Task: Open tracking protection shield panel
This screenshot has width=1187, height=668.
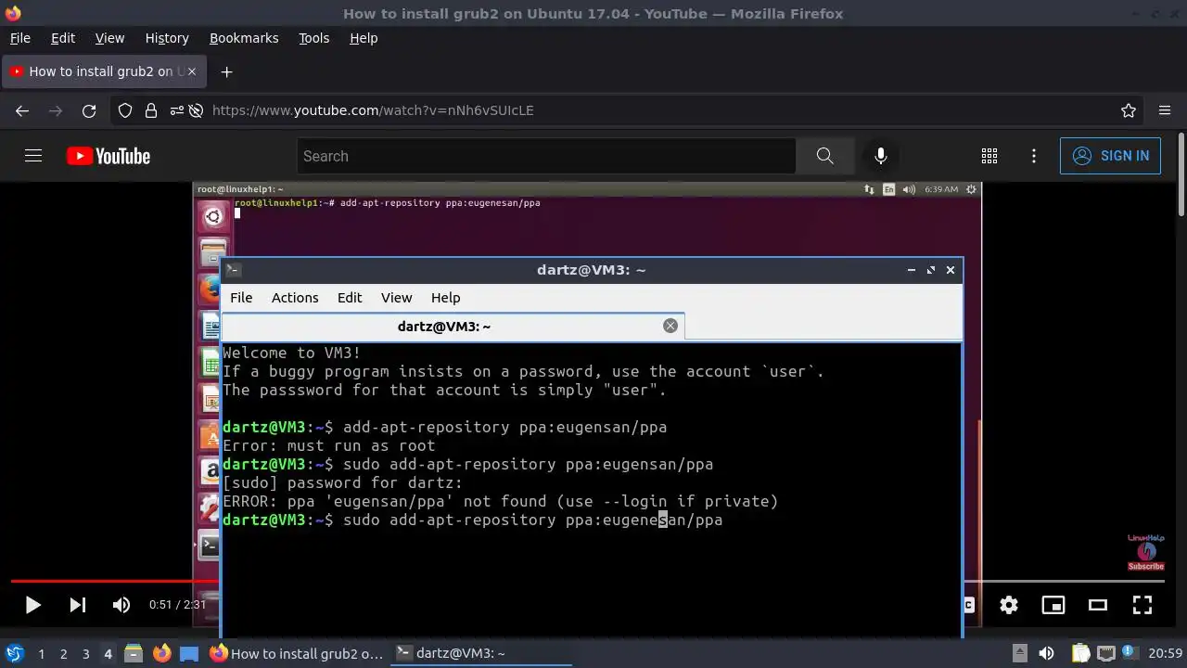Action: click(125, 110)
